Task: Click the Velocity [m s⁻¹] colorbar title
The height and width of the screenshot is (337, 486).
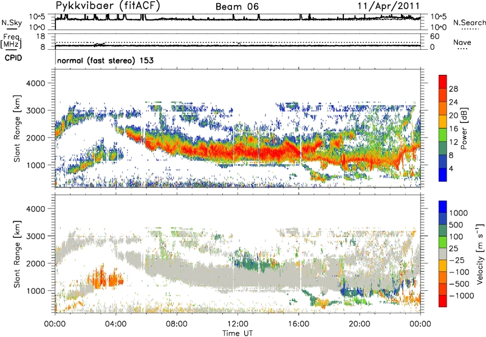Action: tap(480, 254)
